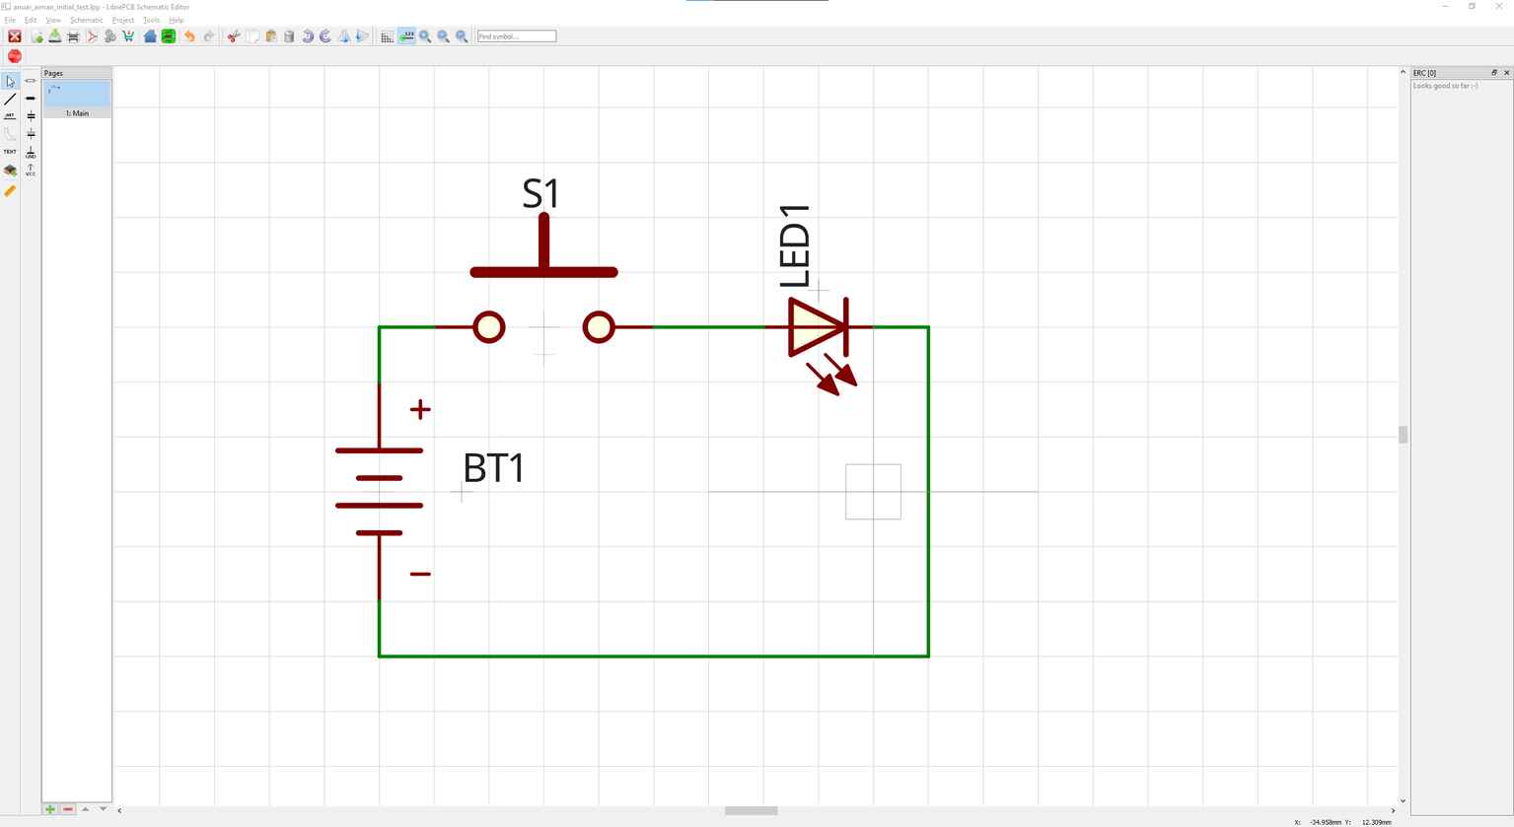The image size is (1514, 827).
Task: Select the Add Net Label tool
Action: point(10,116)
